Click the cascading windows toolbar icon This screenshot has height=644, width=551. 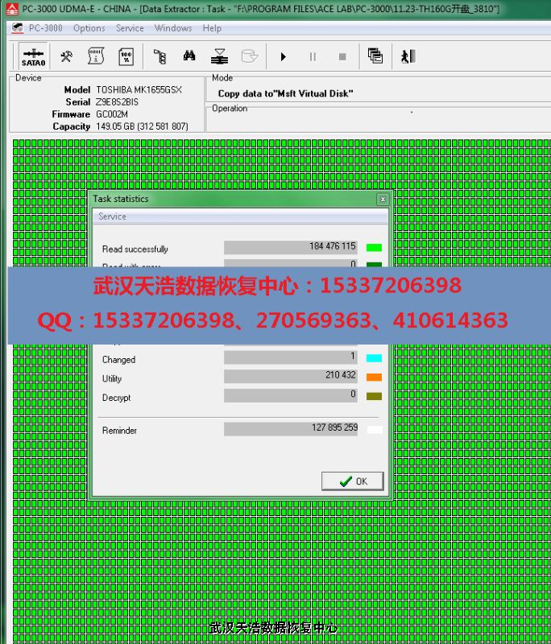pos(375,56)
